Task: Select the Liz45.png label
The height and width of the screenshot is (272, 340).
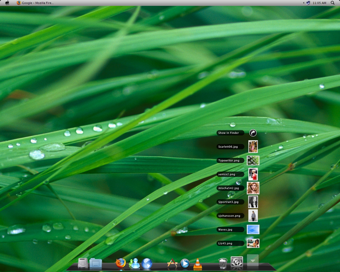Action: point(230,243)
